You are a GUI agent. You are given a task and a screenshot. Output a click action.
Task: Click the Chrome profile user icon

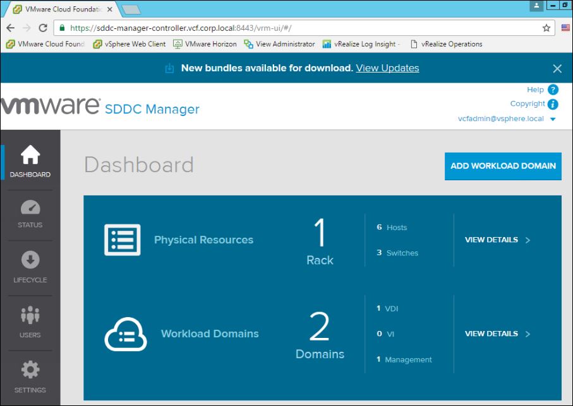point(536,6)
